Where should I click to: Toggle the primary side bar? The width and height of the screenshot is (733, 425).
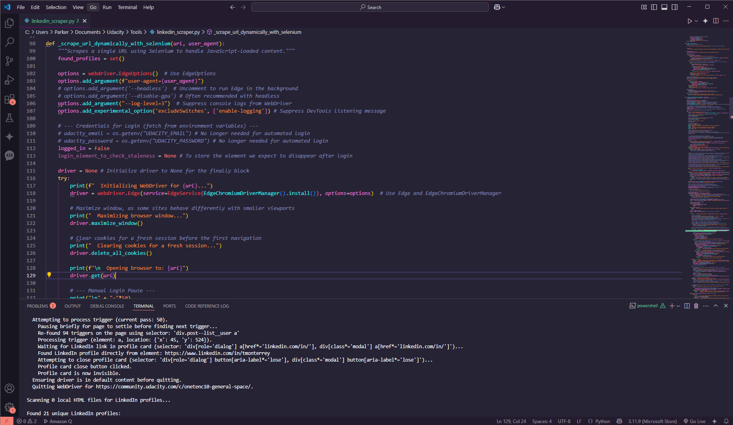[x=654, y=7]
